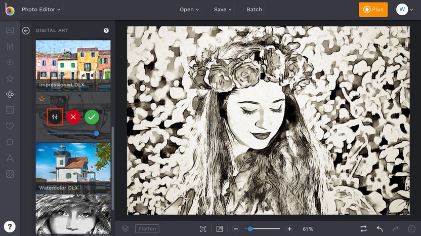This screenshot has width=421, height=236.
Task: Open the Touch Up eye sidebar icon
Action: pyautogui.click(x=10, y=62)
